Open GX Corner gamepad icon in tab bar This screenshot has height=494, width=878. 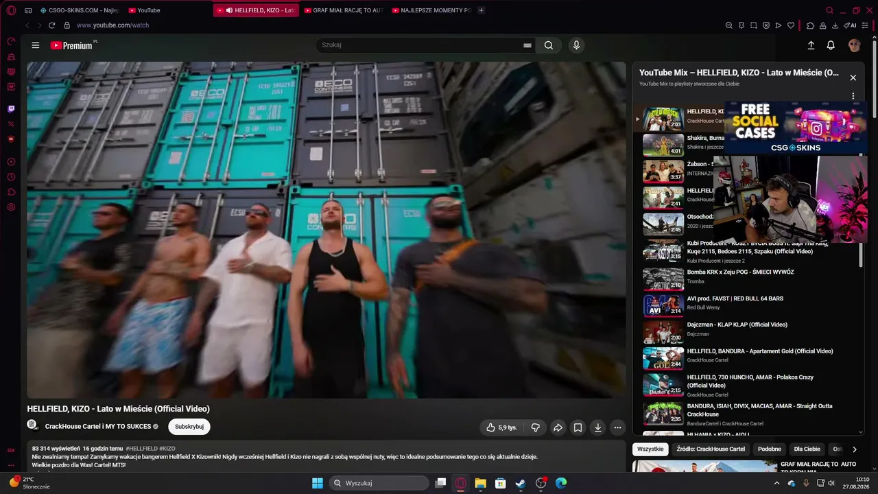pyautogui.click(x=28, y=10)
